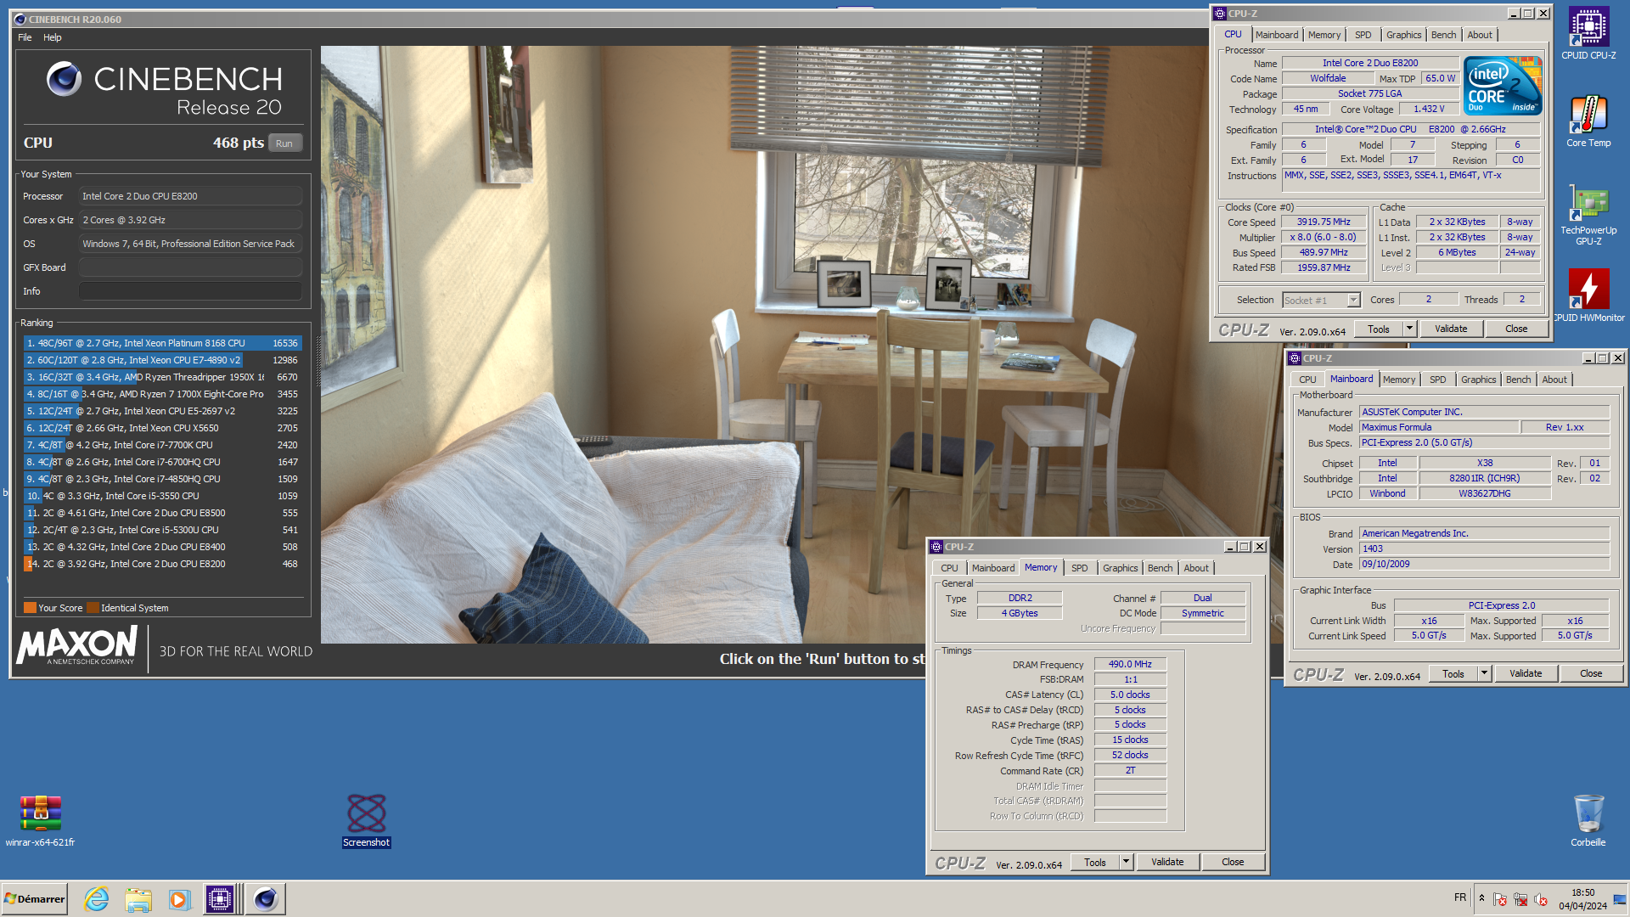Click Validate in Mainboard CPU-Z window
Viewport: 1630px width, 917px height.
tap(1526, 673)
